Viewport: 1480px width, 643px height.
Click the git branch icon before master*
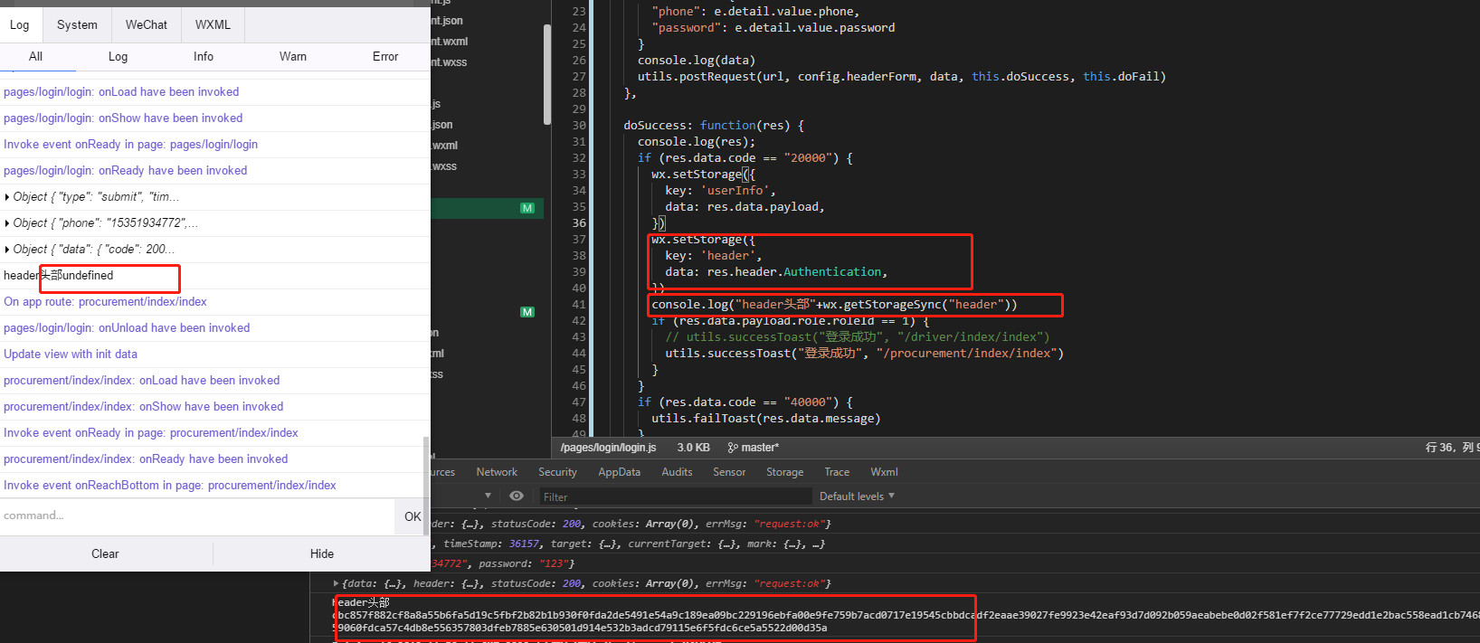pos(733,448)
